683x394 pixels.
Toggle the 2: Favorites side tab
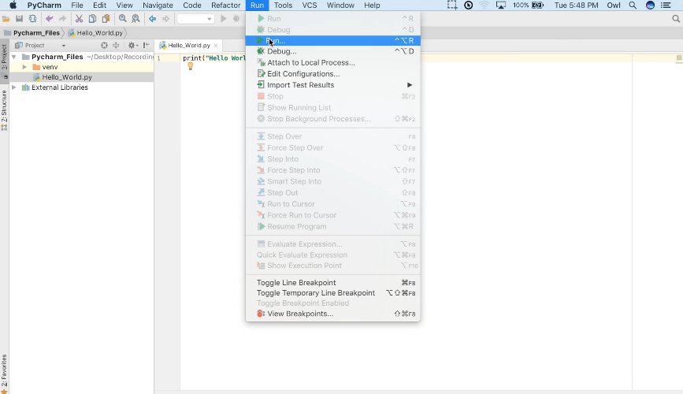[5, 372]
